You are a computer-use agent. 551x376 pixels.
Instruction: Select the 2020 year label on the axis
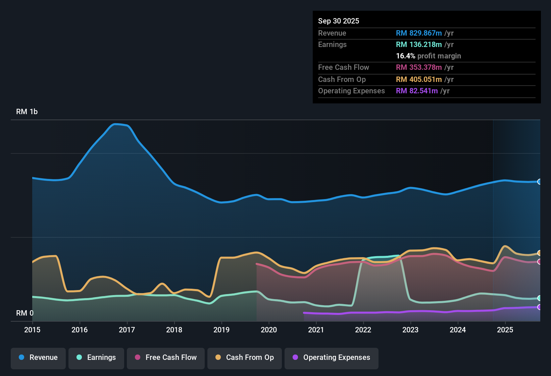tap(269, 330)
